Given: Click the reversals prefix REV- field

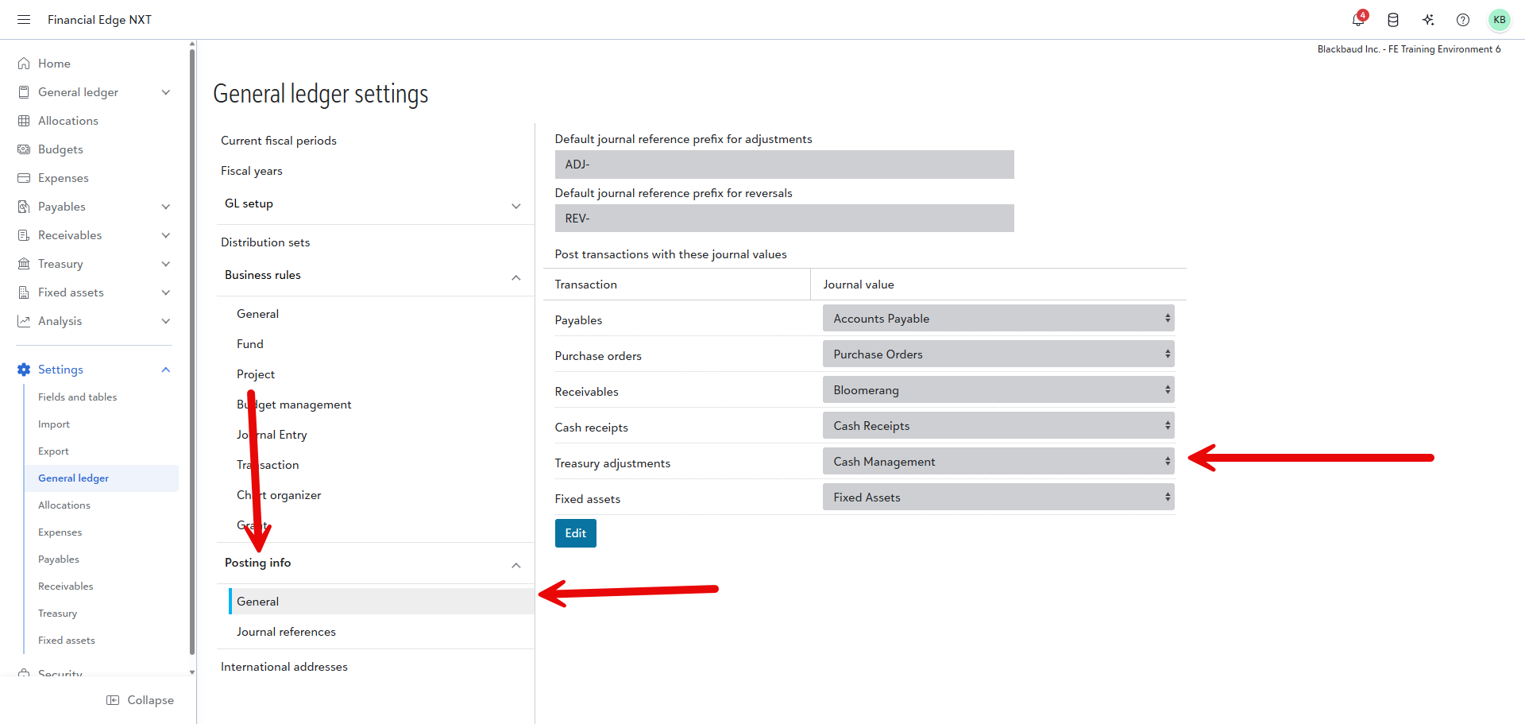Looking at the screenshot, I should [785, 219].
